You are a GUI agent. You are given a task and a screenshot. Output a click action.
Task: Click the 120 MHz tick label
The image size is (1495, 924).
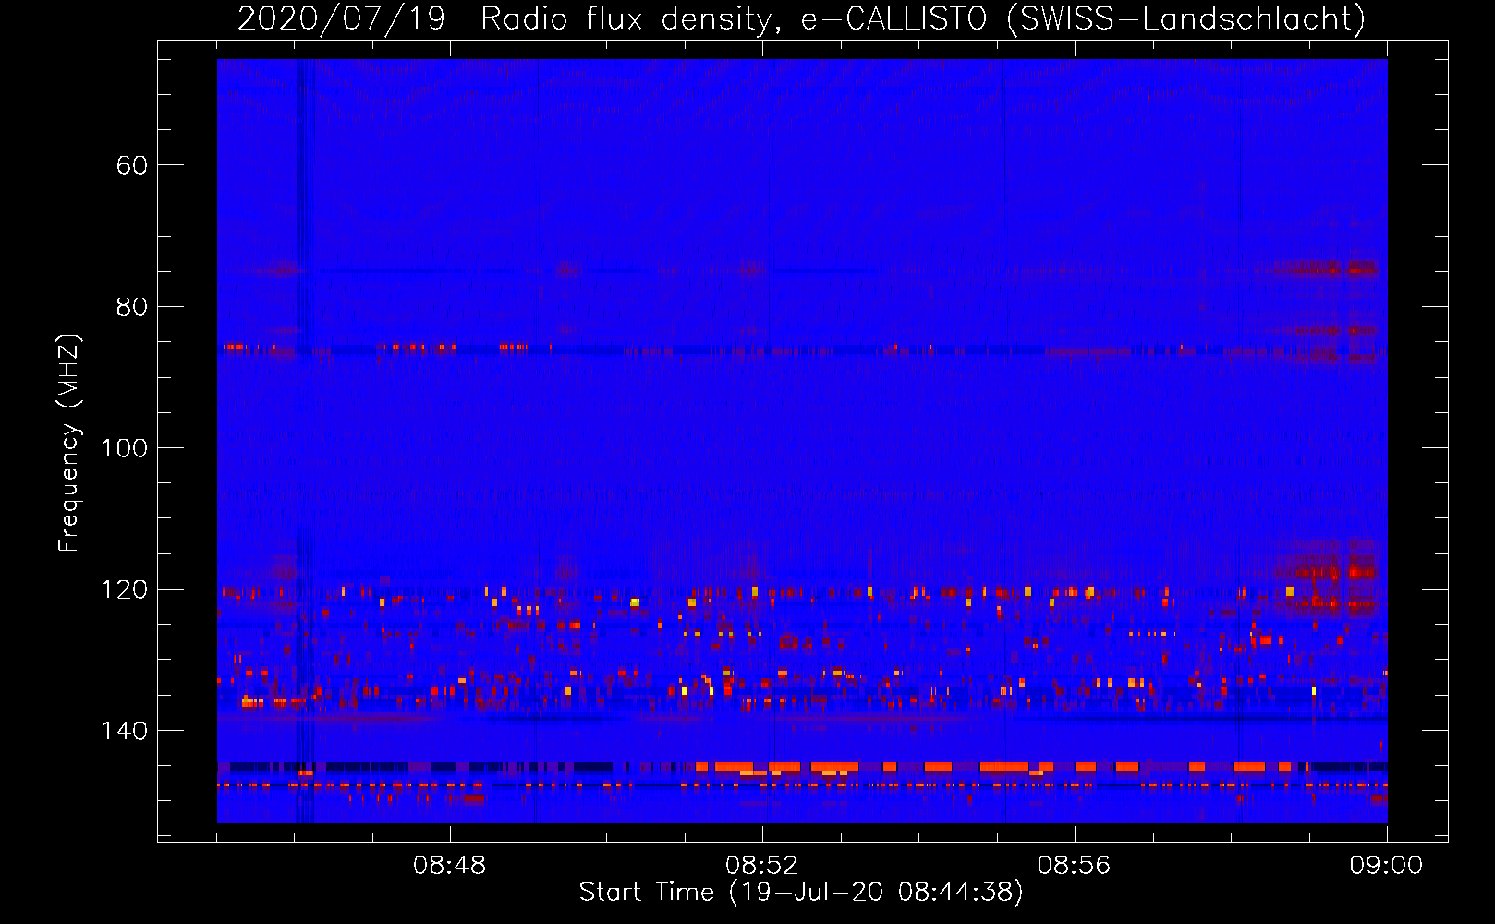pos(125,590)
